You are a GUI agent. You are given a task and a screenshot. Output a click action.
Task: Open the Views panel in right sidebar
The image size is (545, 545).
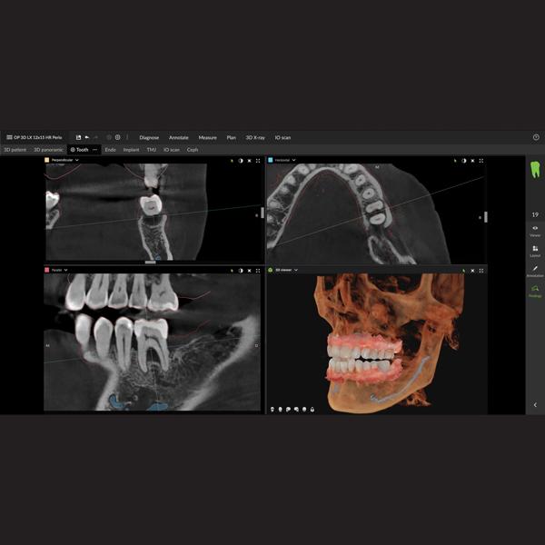[x=534, y=230]
